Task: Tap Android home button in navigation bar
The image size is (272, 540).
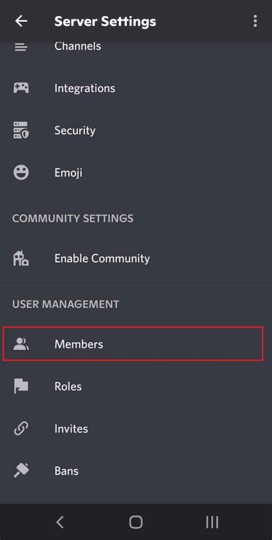Action: coord(136,522)
